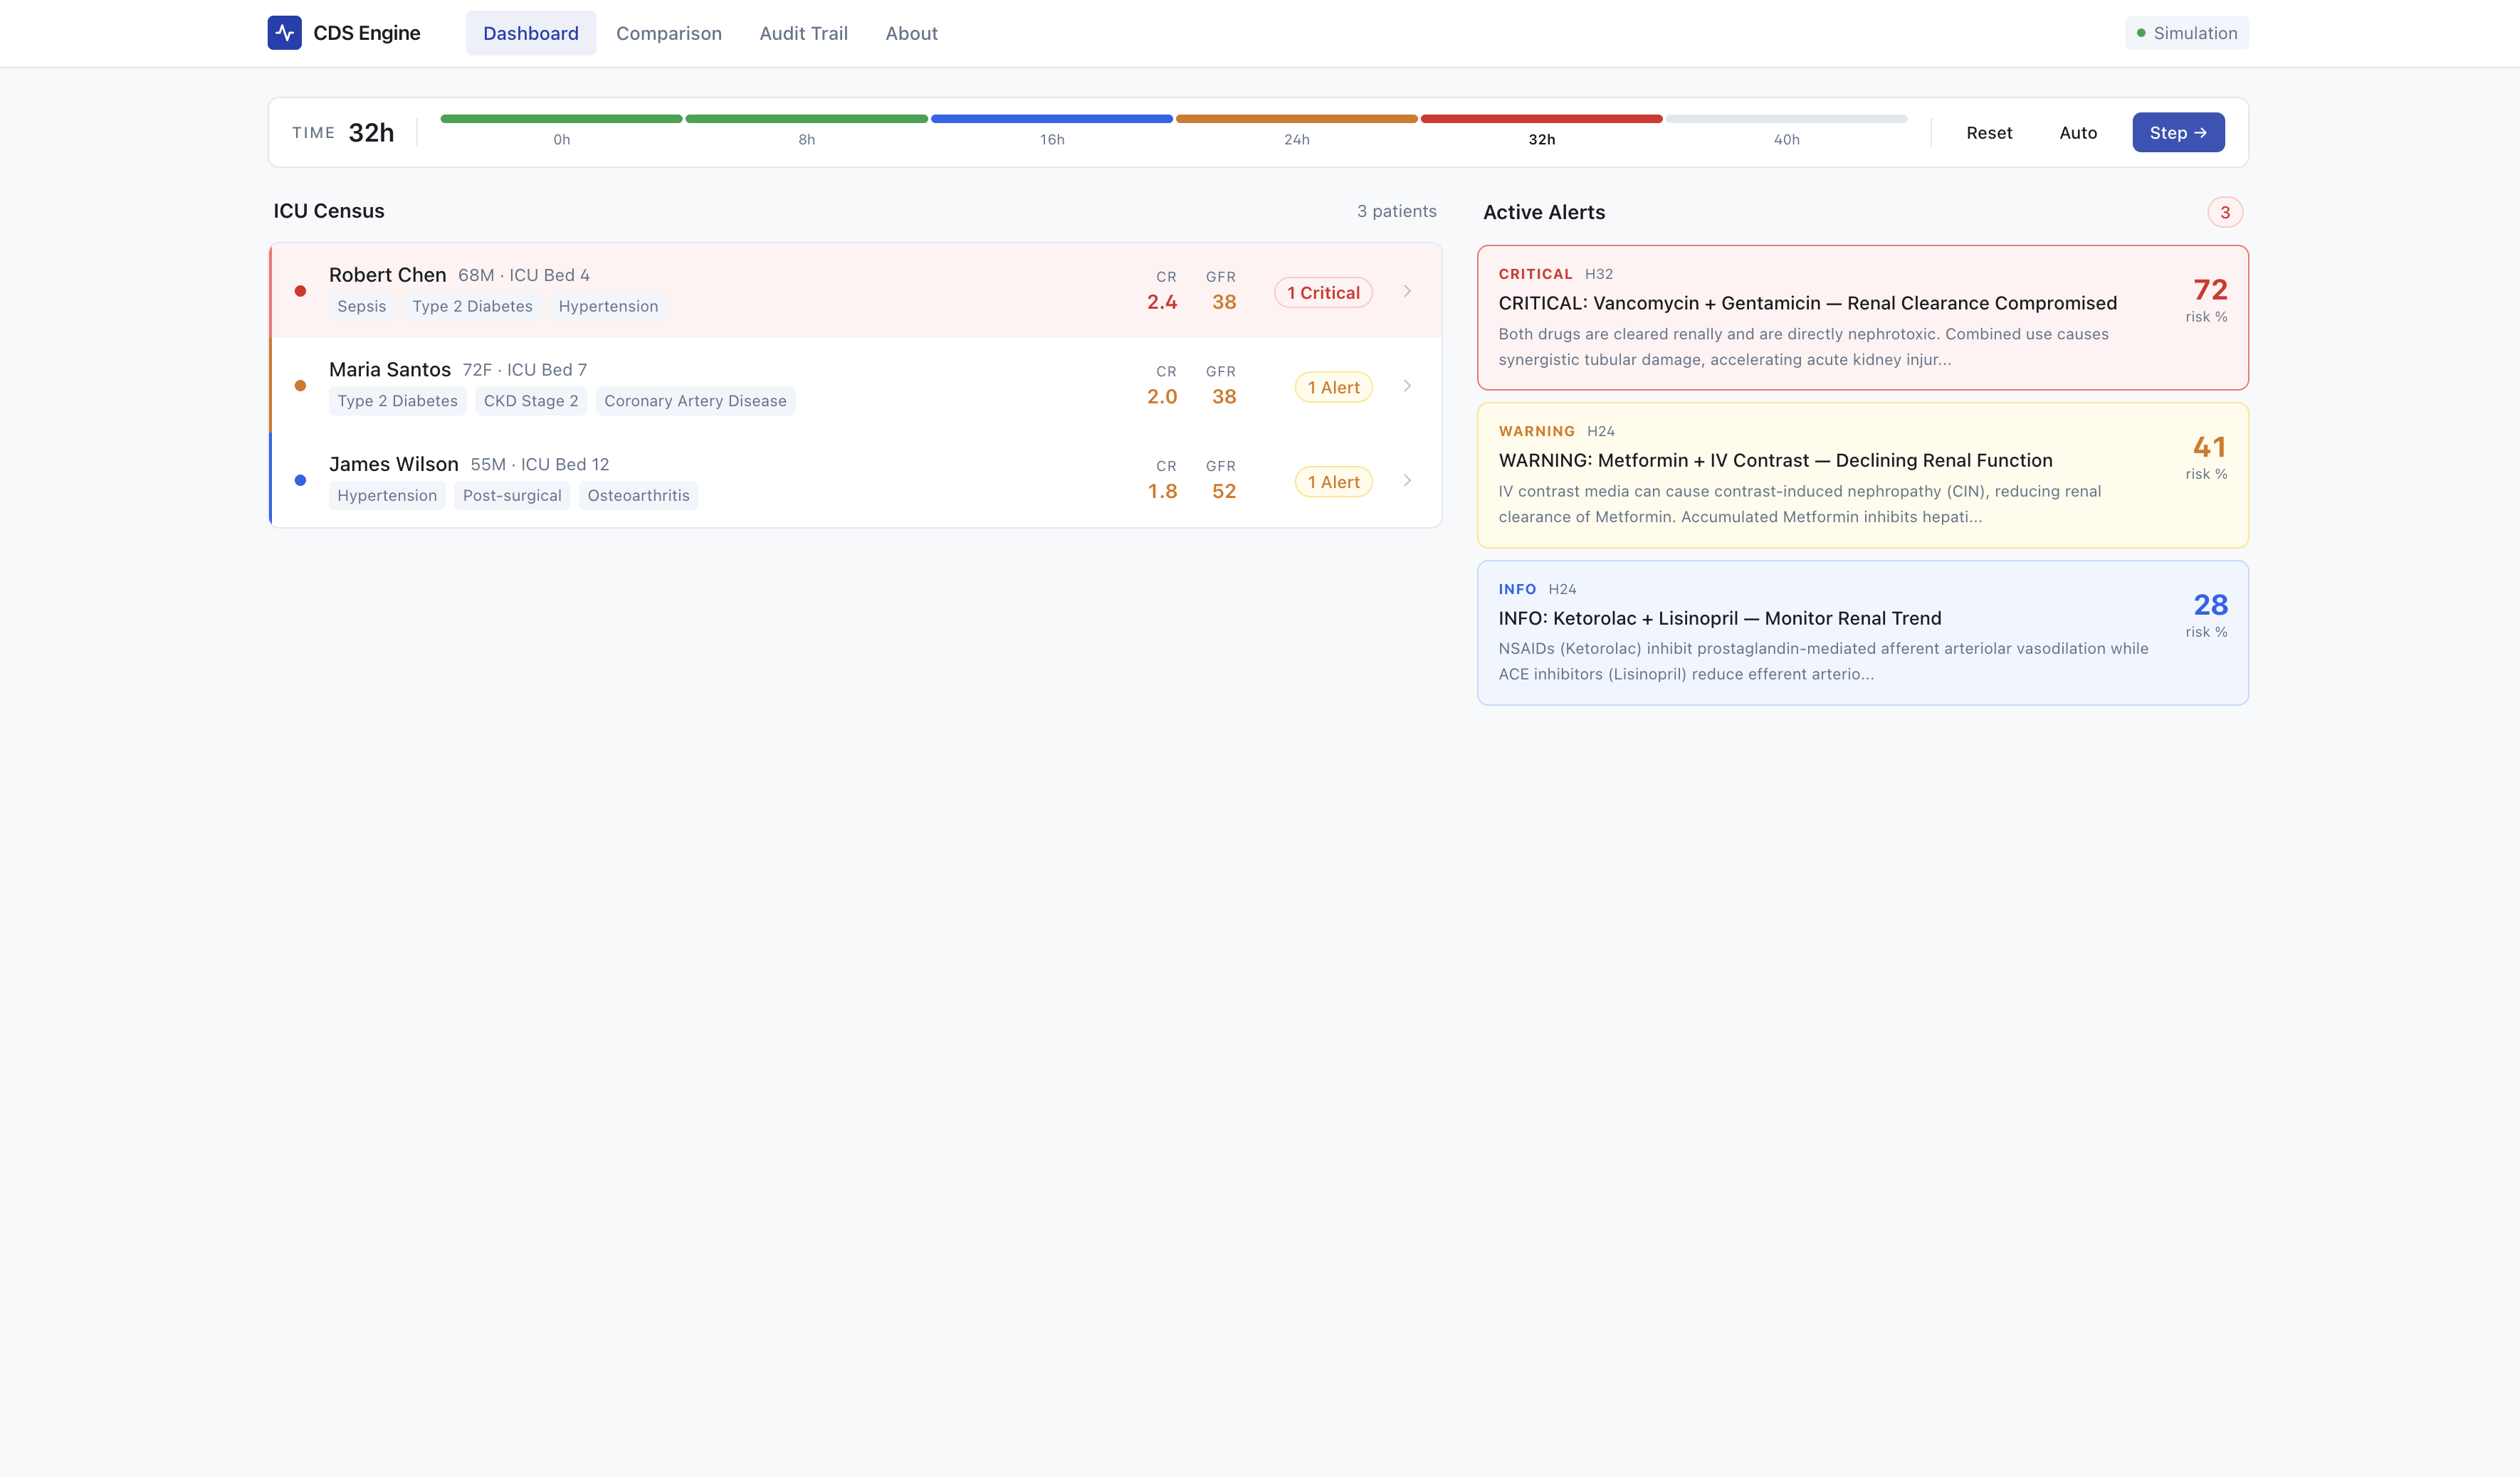The height and width of the screenshot is (1477, 2520).
Task: Select the 40h timeline segment
Action: (1786, 120)
